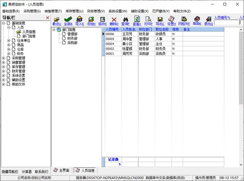Click the 最近 (Recent) toolbar icon
Image resolution: width=244 pixels, height=181 pixels.
pos(57,19)
